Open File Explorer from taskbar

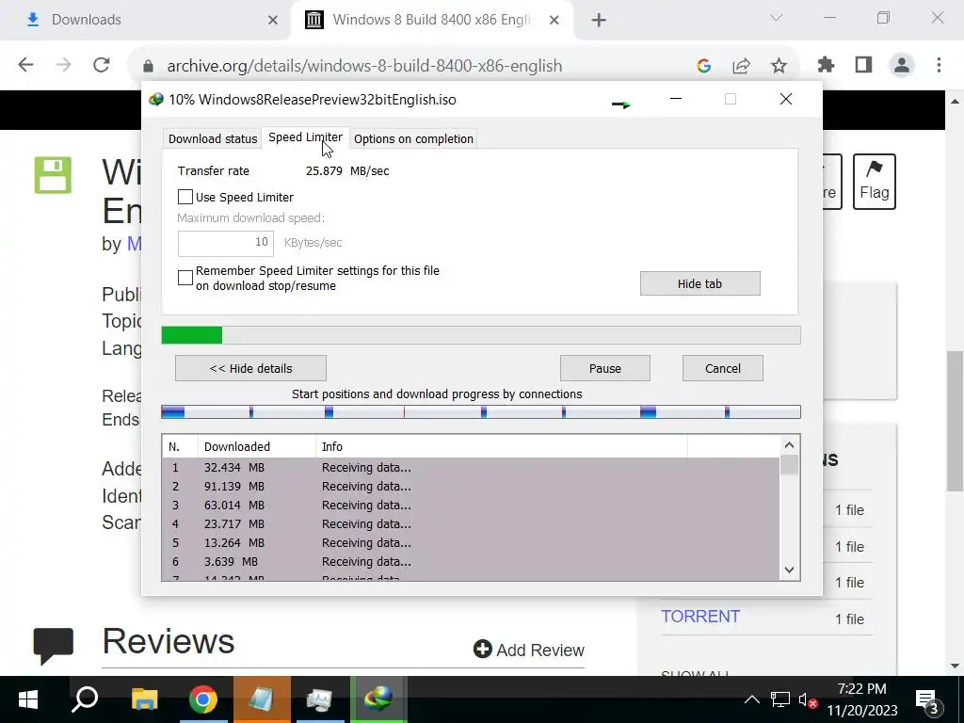(145, 699)
